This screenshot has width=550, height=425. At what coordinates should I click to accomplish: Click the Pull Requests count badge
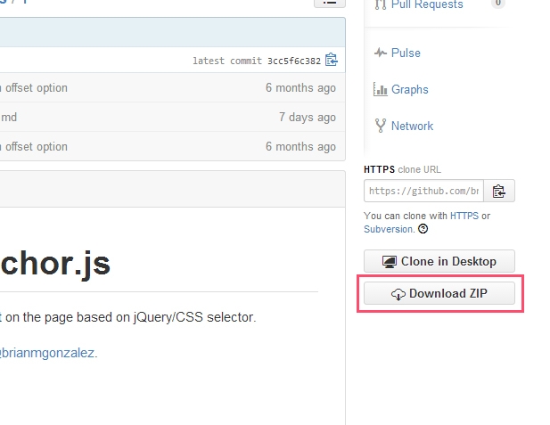tap(498, 4)
